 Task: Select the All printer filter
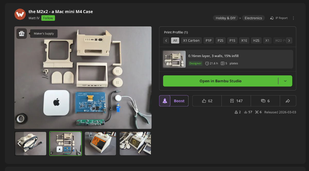coord(175,41)
